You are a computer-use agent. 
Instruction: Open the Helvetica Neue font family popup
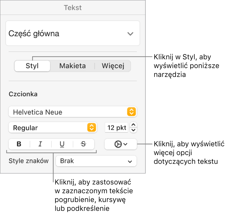pos(73,112)
